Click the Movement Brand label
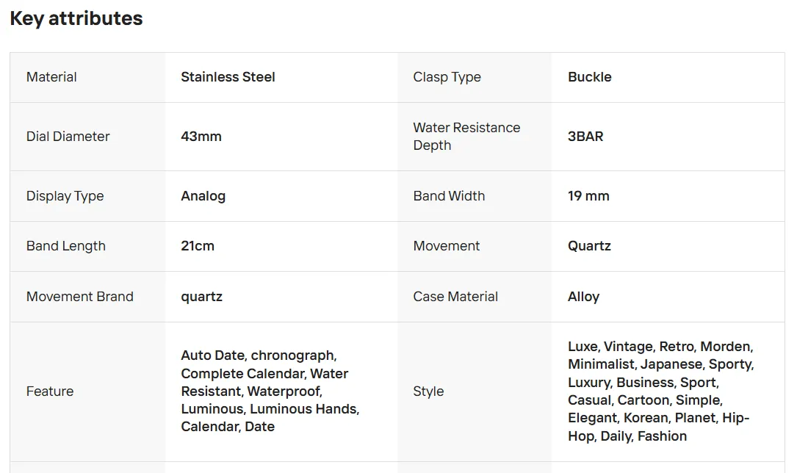The width and height of the screenshot is (797, 473). (79, 297)
